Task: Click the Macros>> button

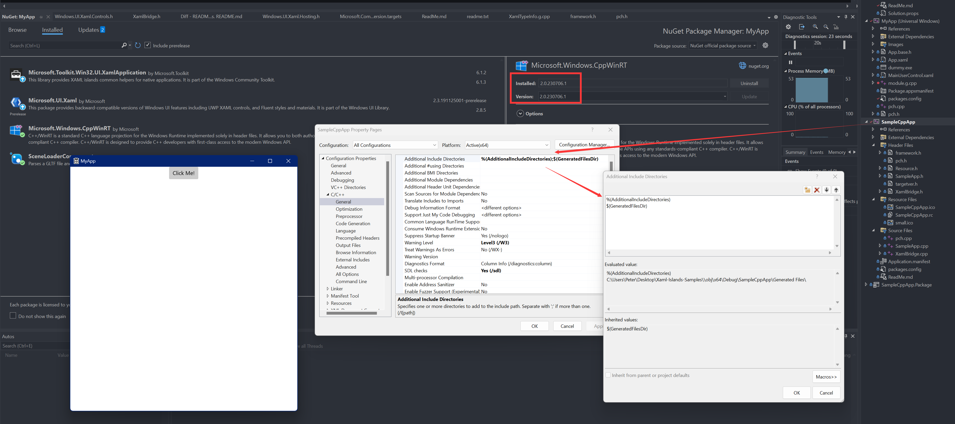Action: pyautogui.click(x=826, y=377)
